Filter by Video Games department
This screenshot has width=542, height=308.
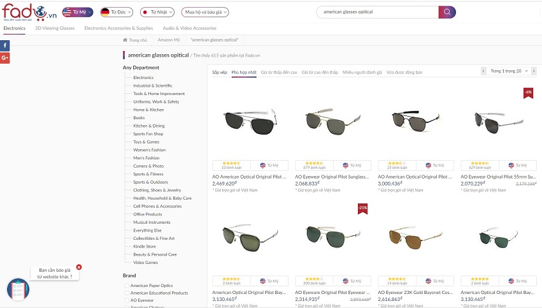point(145,262)
